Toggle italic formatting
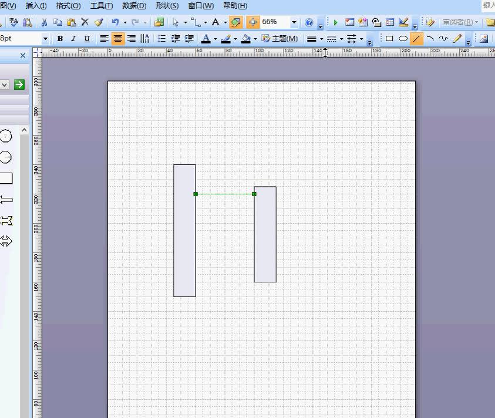The width and height of the screenshot is (495, 418). [x=73, y=39]
